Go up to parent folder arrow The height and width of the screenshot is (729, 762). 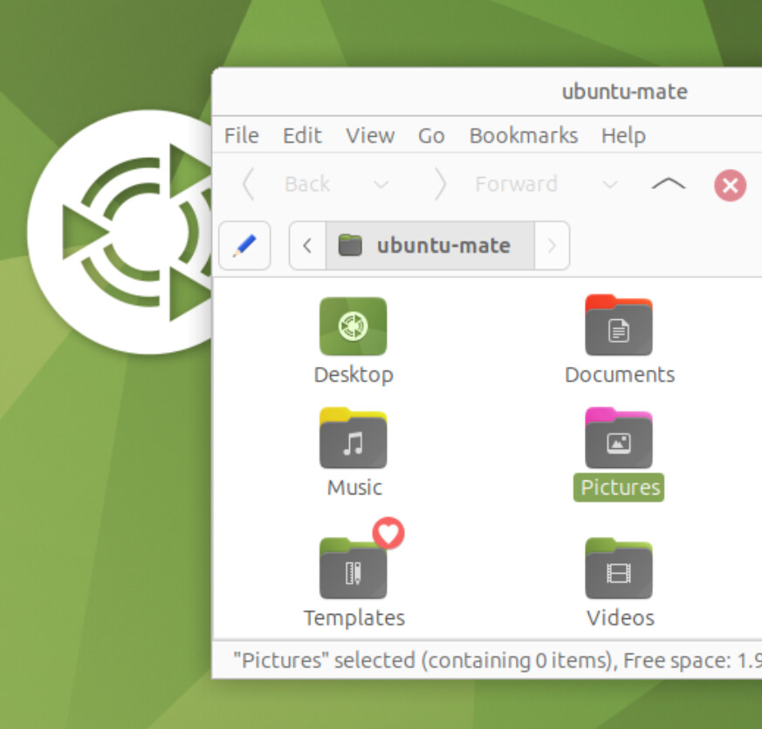669,184
